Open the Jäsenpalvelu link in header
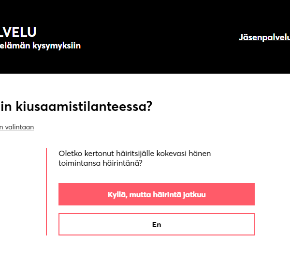This screenshot has height=266, width=290. pos(264,37)
